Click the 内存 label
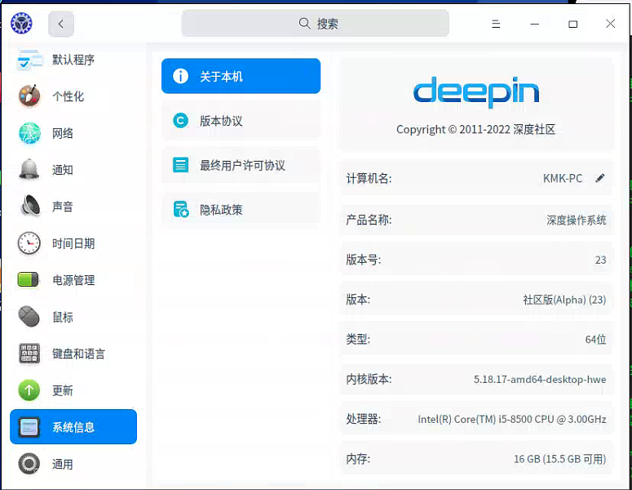 [x=358, y=458]
